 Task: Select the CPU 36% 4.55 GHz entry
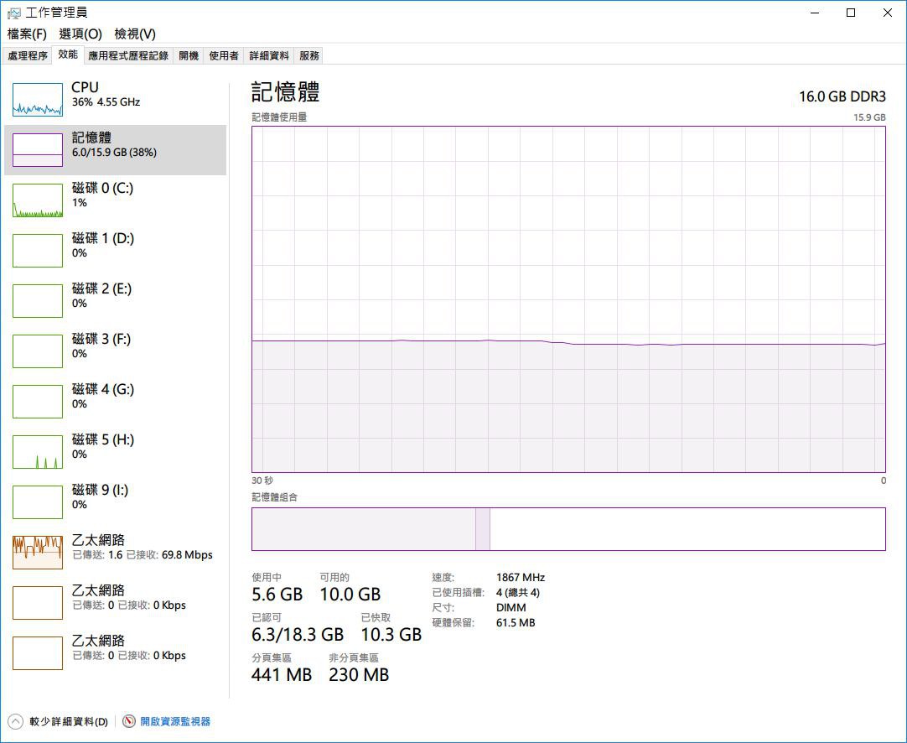(115, 100)
